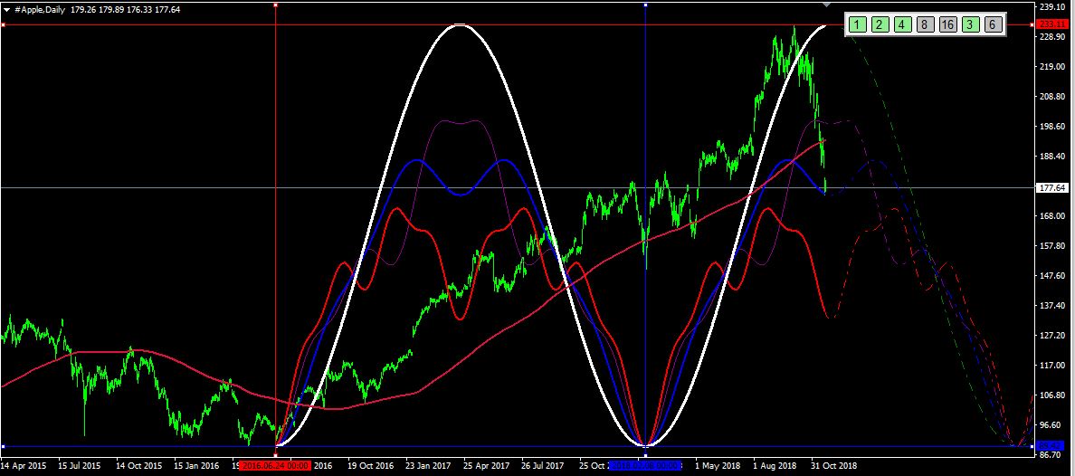Toggle the green cycle button labeled 1

point(857,24)
